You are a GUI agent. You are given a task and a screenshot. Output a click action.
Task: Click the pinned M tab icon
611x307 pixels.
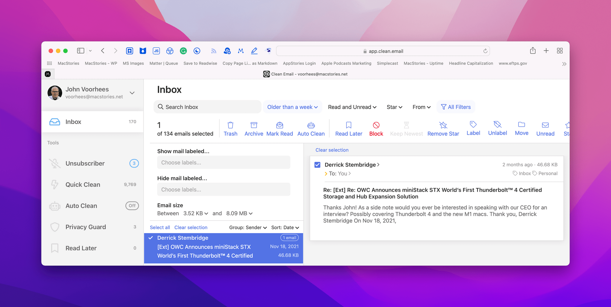[48, 74]
